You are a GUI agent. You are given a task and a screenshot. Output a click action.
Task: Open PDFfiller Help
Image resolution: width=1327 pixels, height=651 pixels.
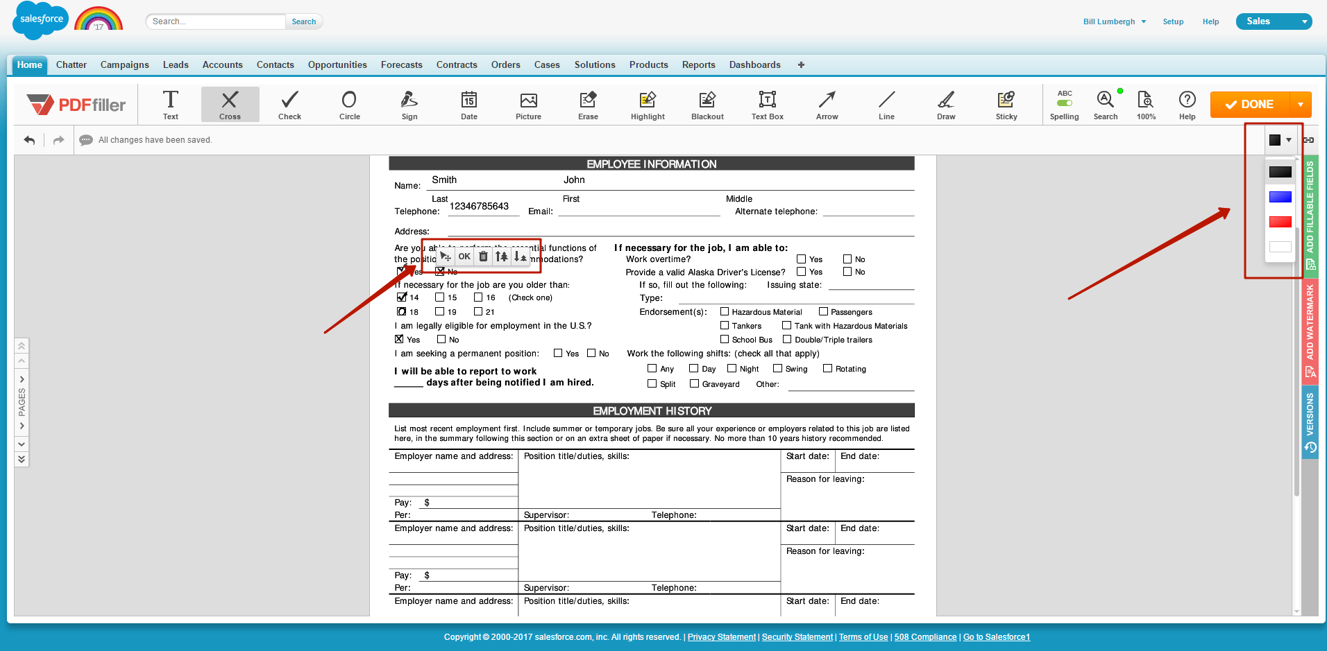[x=1187, y=105]
